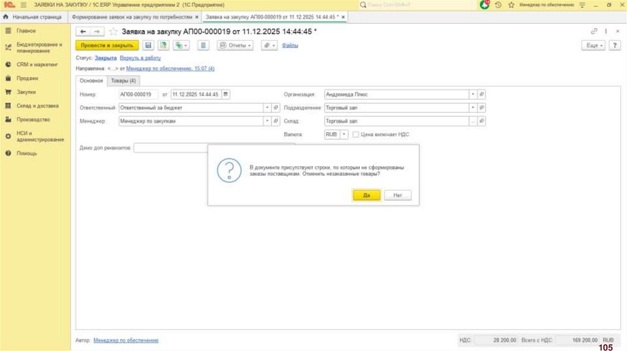The width and height of the screenshot is (627, 351).
Task: Click Склад ellipsis select button
Action: coord(473,120)
